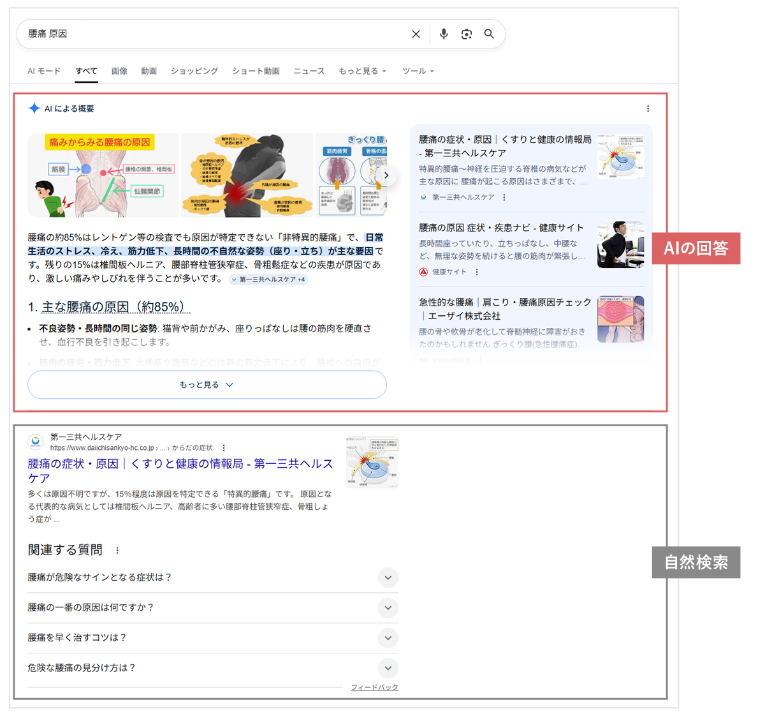Expand question 腰痛を早く治すコツは？
765x723 pixels.
[x=388, y=638]
